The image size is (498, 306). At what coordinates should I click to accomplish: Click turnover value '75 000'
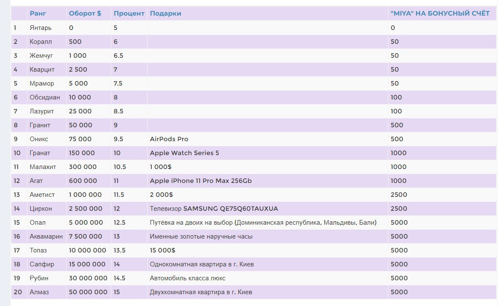tap(80, 139)
